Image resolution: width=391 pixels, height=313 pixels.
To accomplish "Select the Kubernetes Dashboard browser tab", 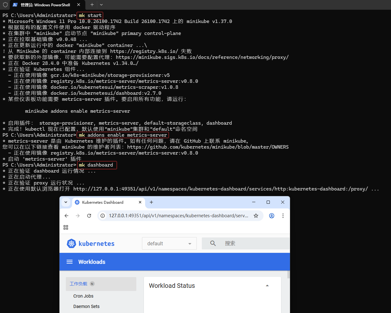I will [109, 202].
